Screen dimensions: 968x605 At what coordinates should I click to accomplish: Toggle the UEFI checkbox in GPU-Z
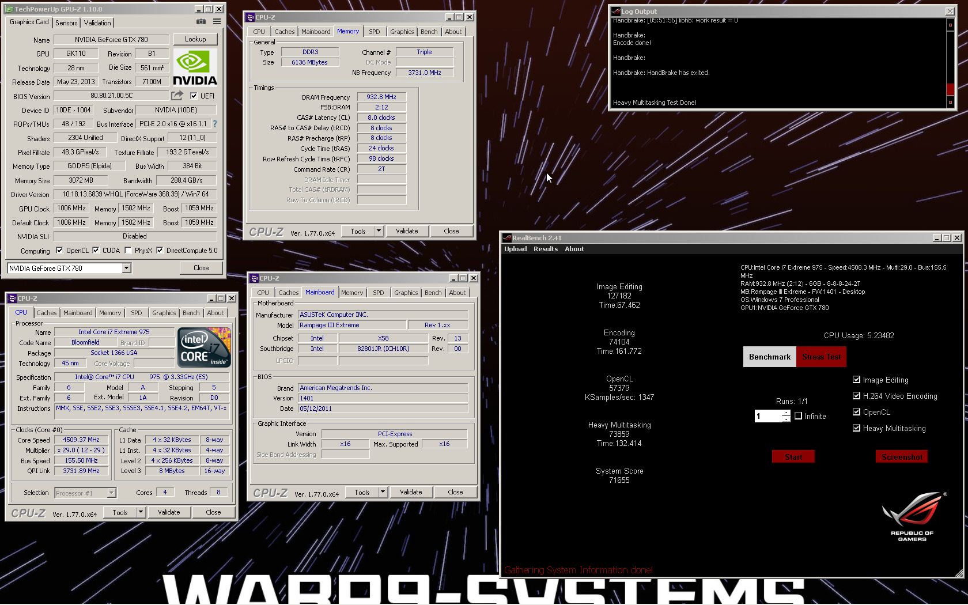[x=194, y=96]
